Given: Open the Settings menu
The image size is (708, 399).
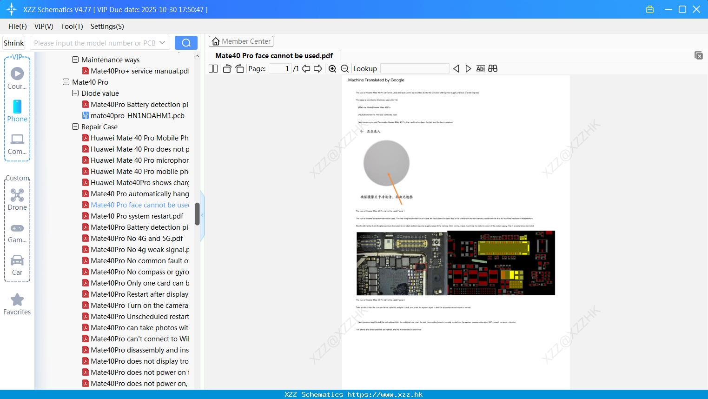Looking at the screenshot, I should 107,26.
